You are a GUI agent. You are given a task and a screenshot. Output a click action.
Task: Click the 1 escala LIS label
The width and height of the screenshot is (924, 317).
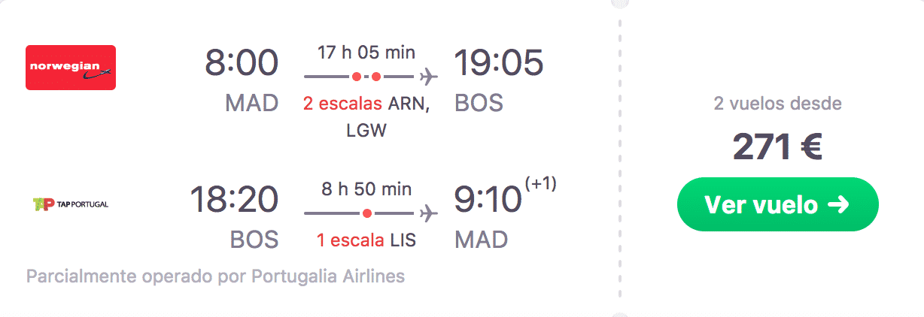pos(366,240)
